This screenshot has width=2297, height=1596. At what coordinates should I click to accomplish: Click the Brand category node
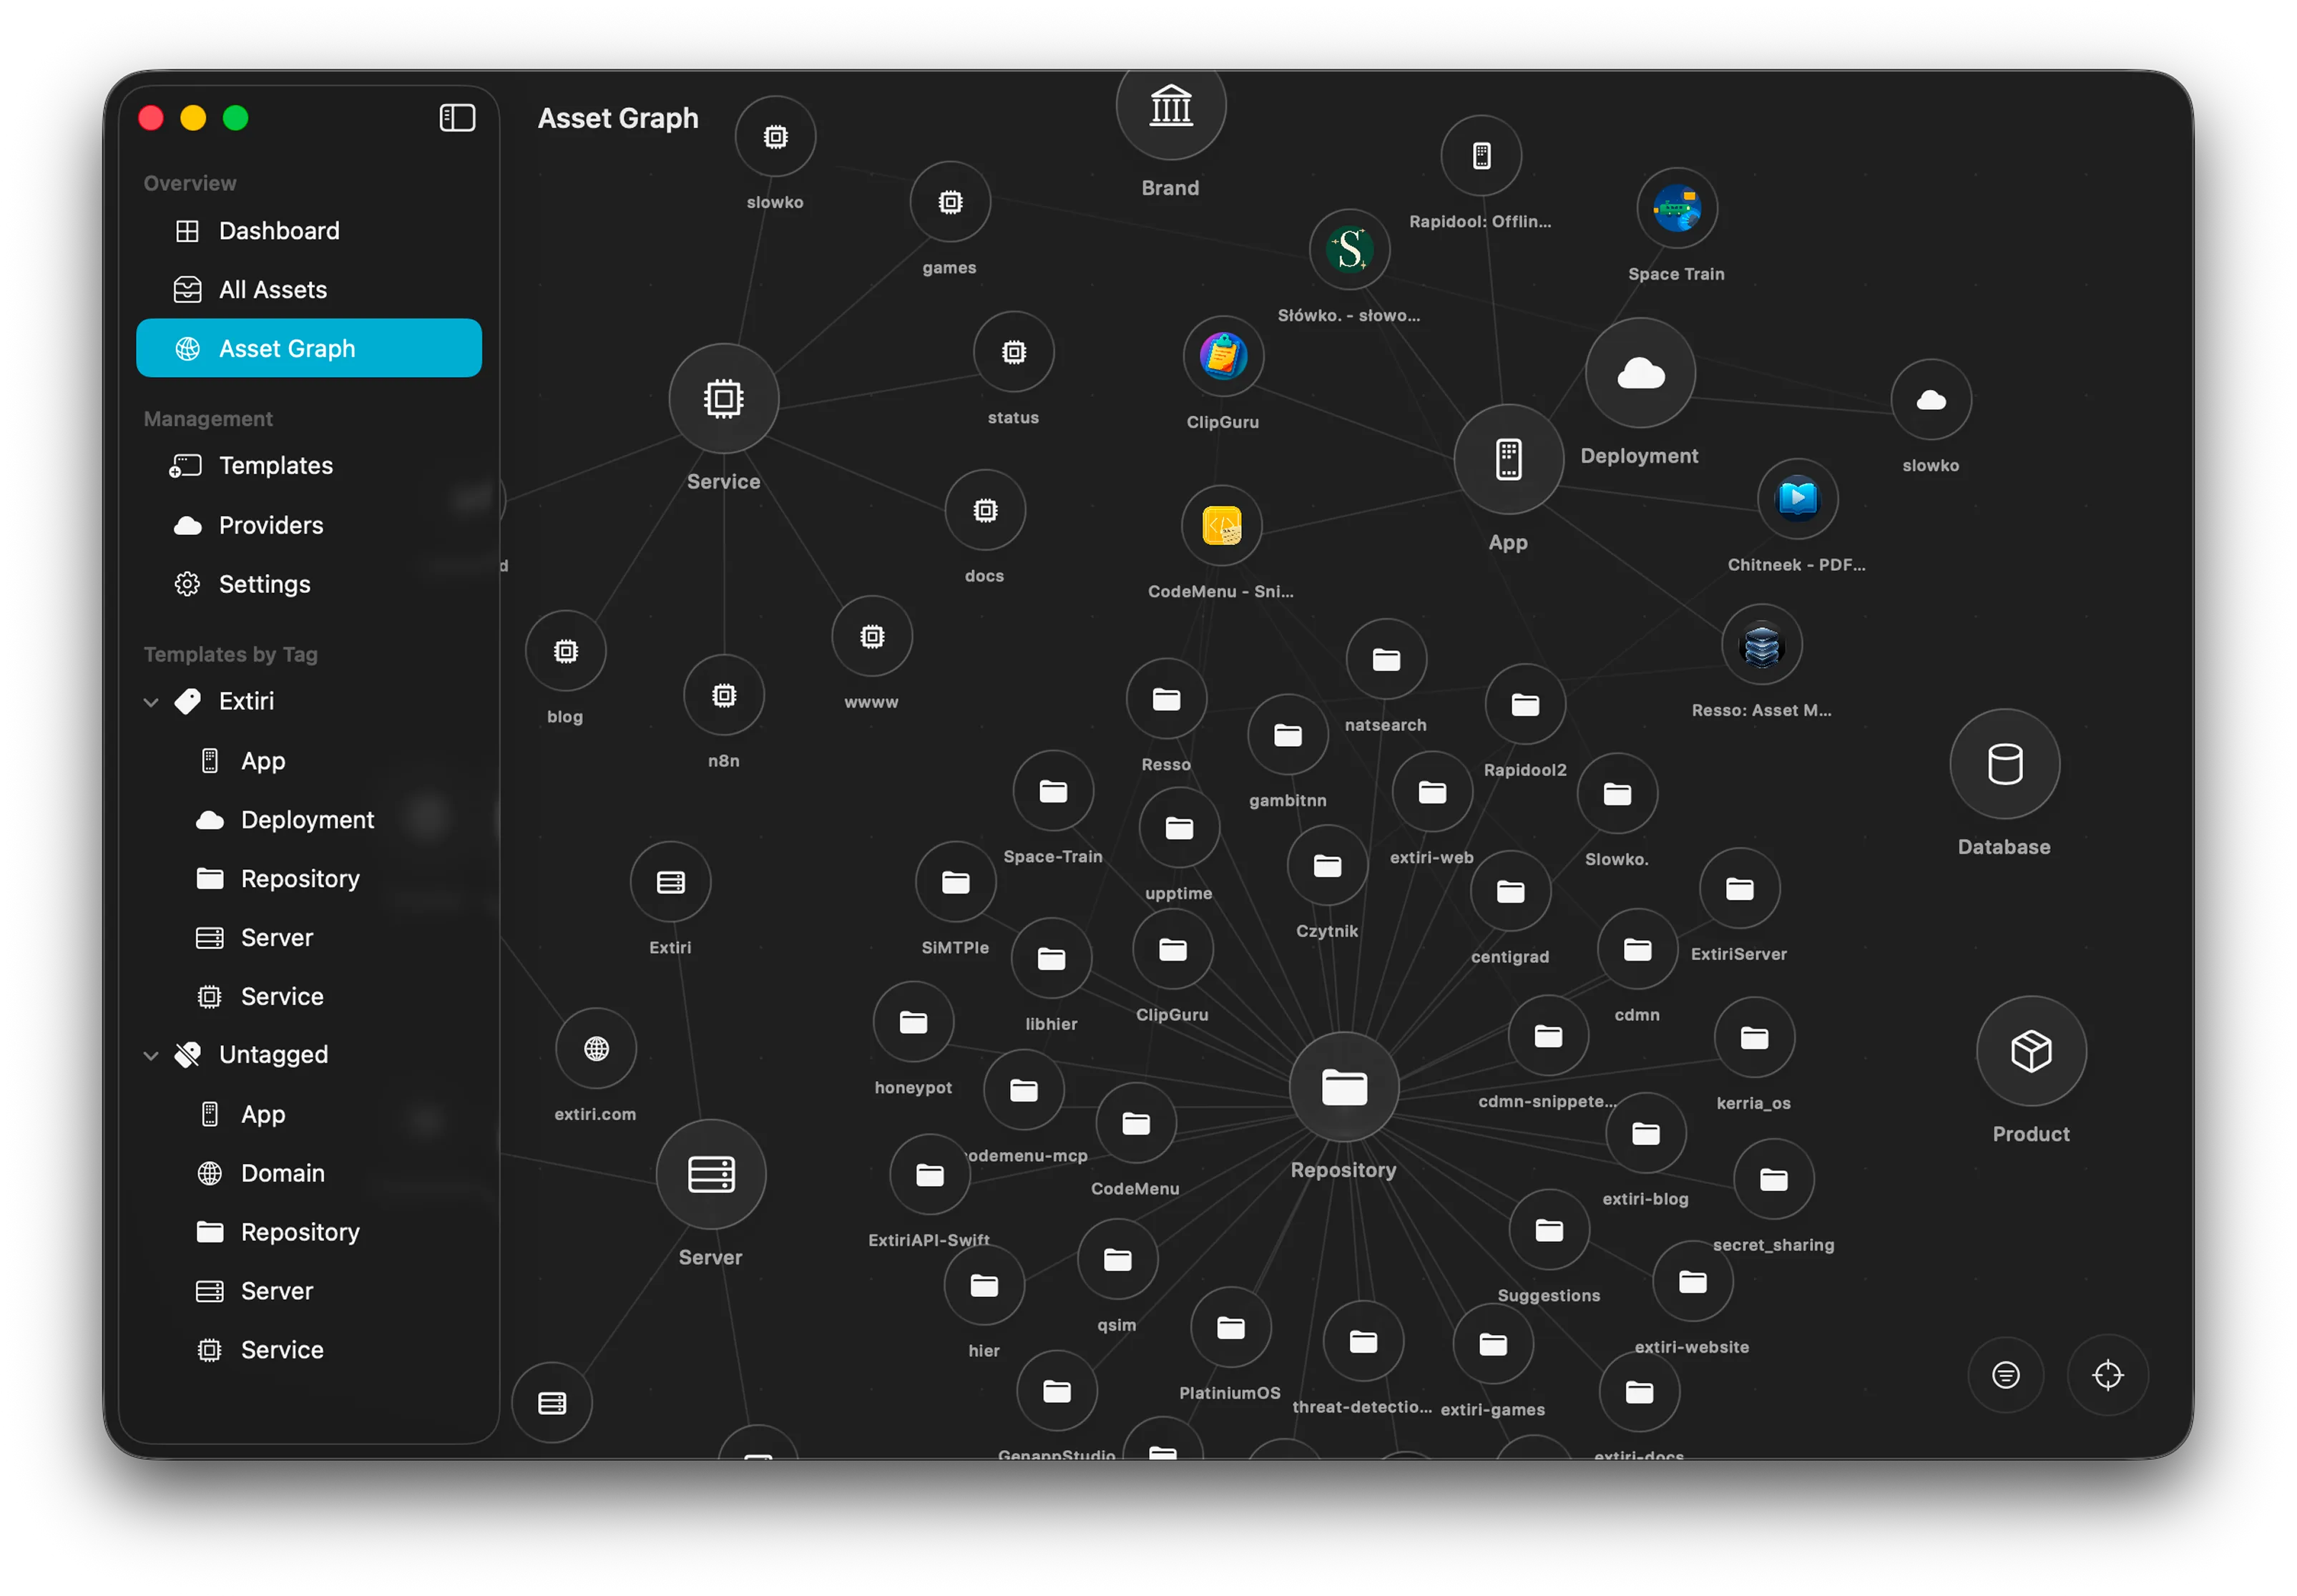(x=1171, y=106)
